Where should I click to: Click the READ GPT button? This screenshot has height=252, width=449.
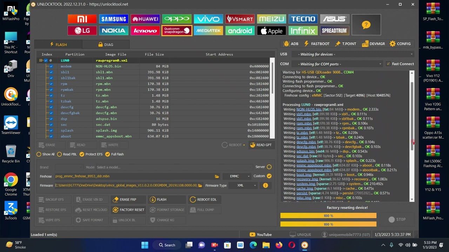click(x=261, y=145)
